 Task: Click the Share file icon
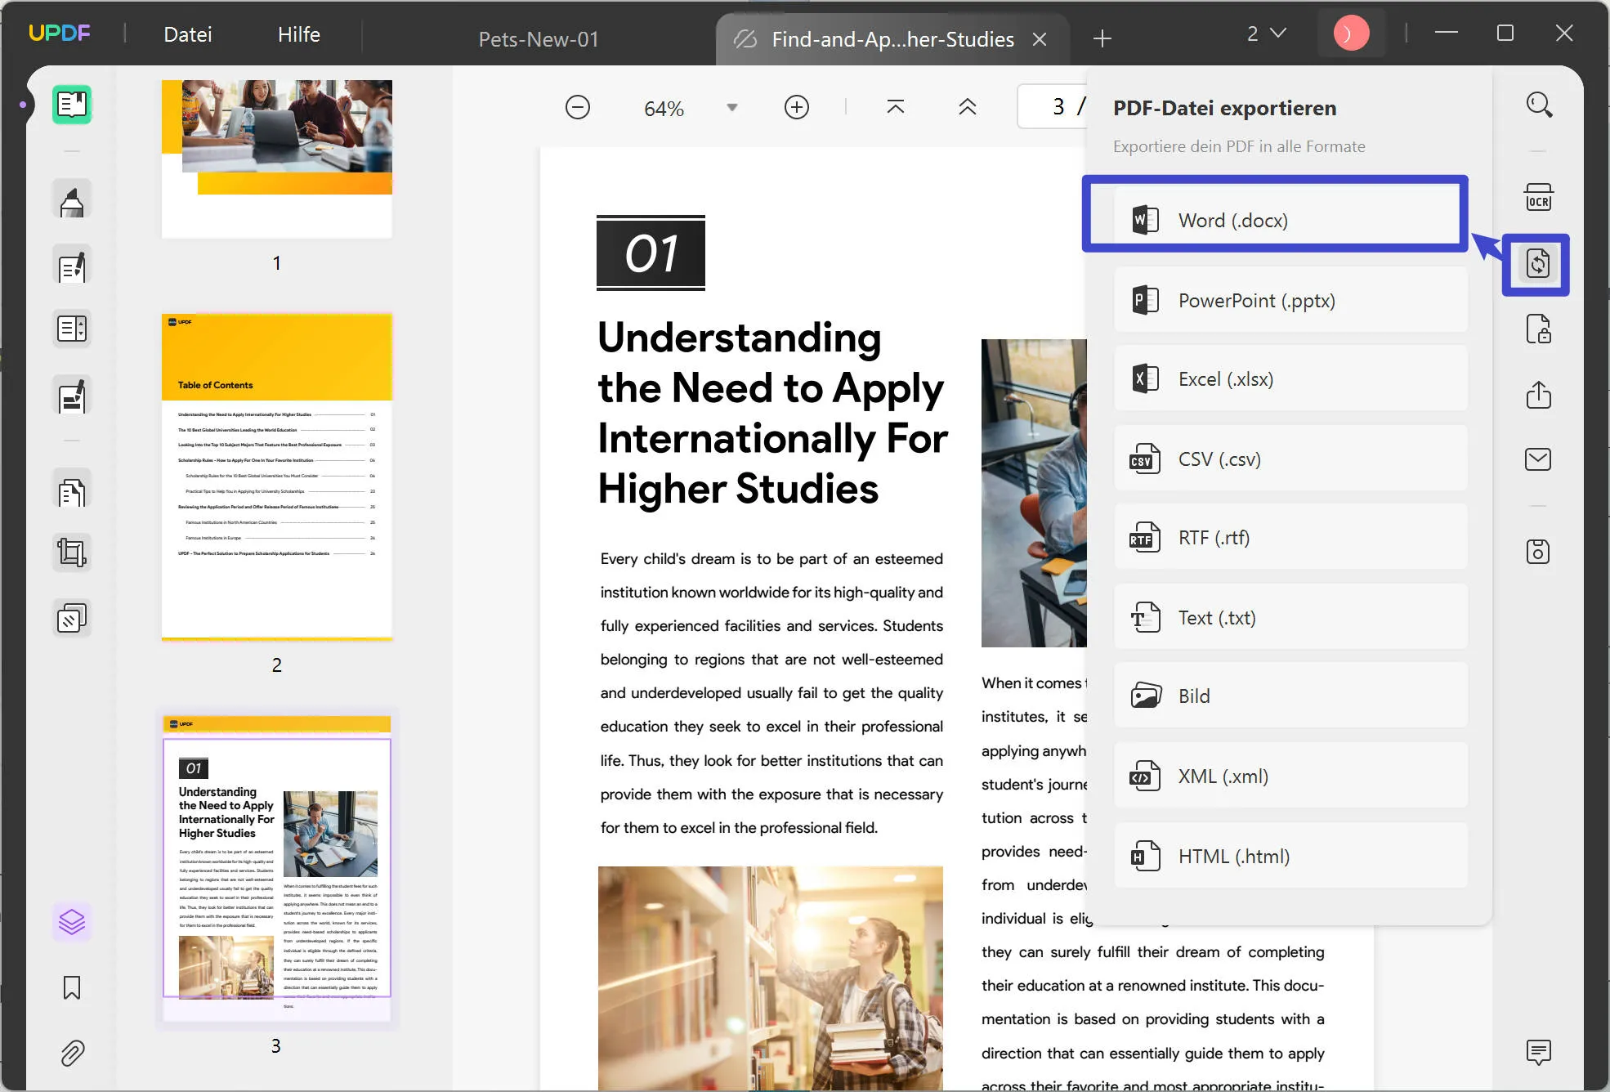tap(1538, 395)
